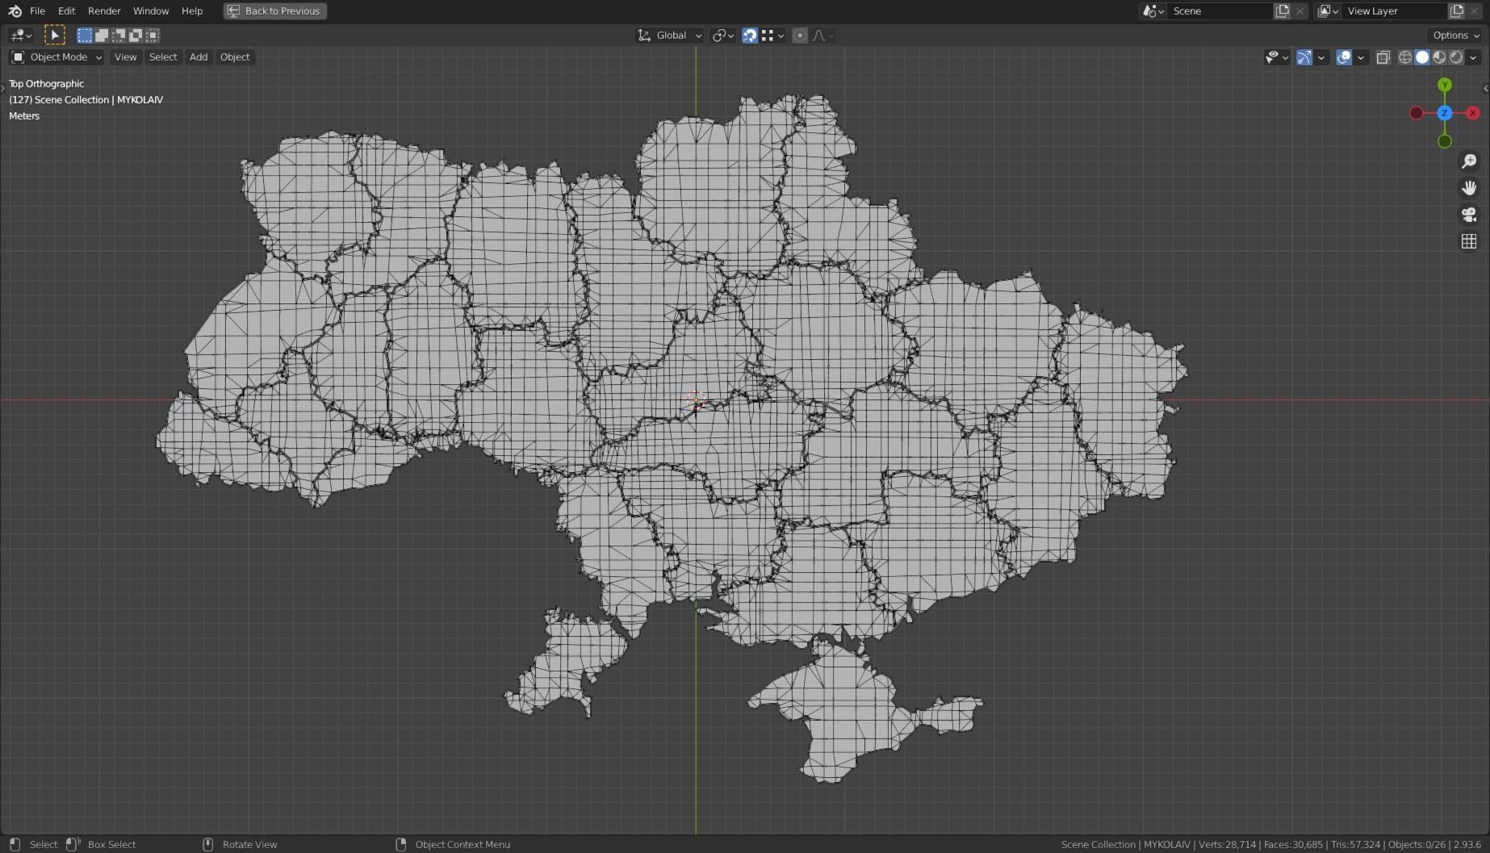Click the negative Y axis gizmo handle
The height and width of the screenshot is (853, 1490).
click(1445, 141)
